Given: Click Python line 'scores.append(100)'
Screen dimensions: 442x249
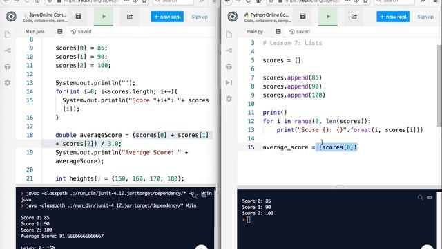Looking at the screenshot, I should (x=294, y=95).
